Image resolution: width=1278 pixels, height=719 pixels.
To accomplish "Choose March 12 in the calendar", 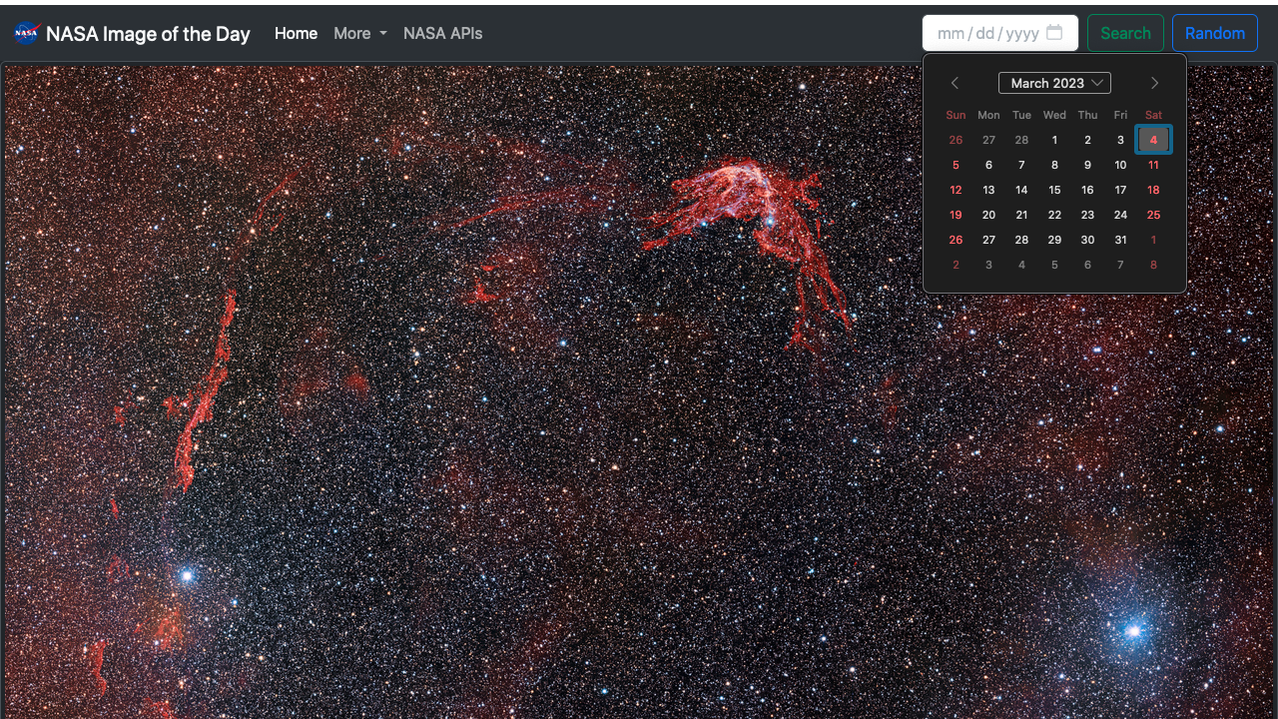I will (956, 190).
